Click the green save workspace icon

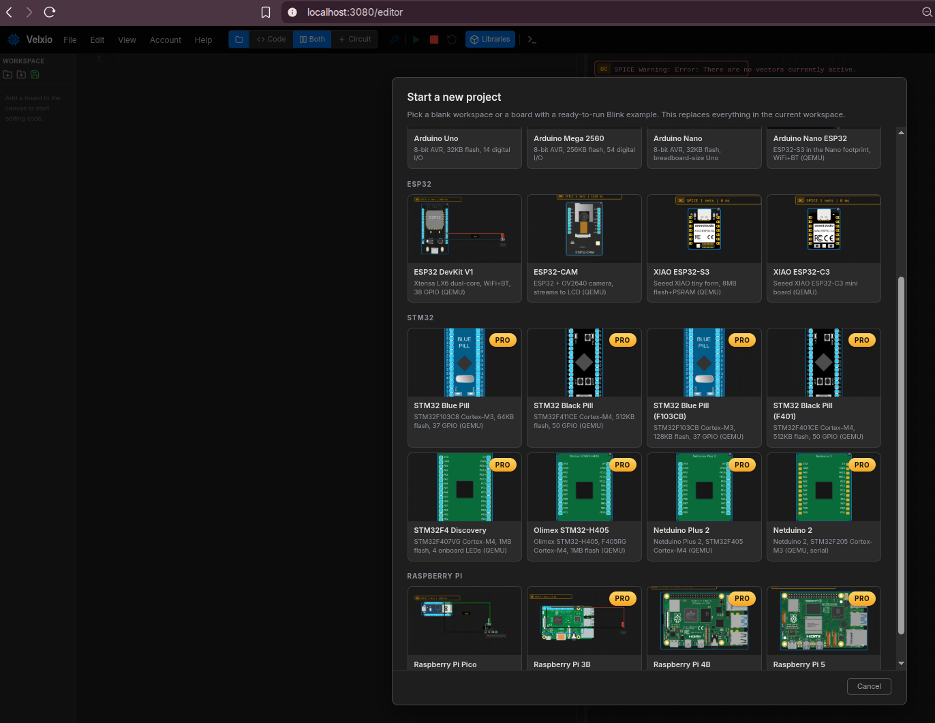35,74
